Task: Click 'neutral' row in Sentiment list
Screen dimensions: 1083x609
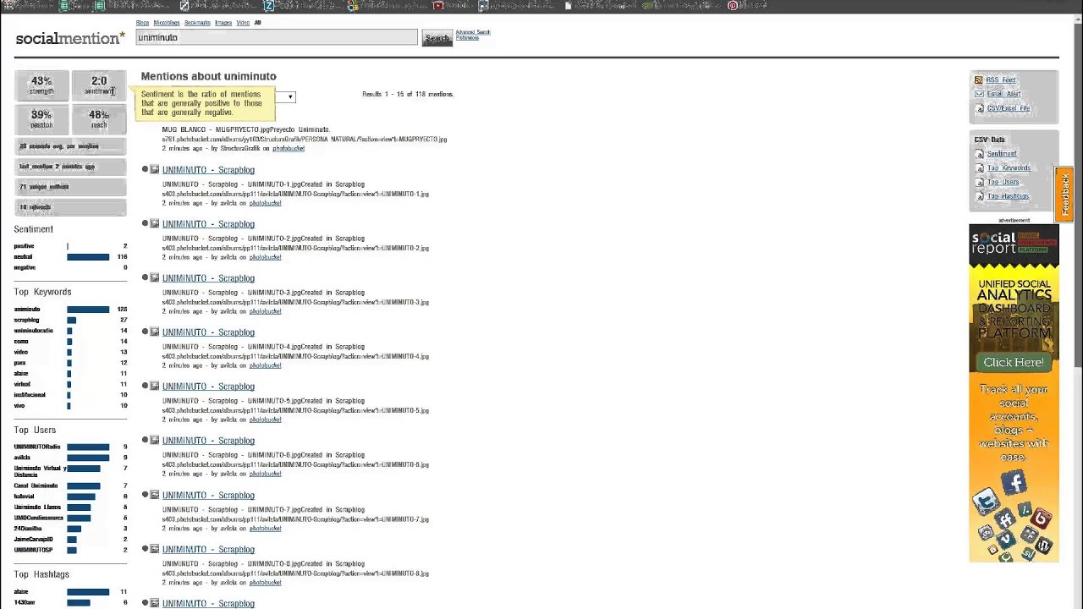Action: pos(70,257)
